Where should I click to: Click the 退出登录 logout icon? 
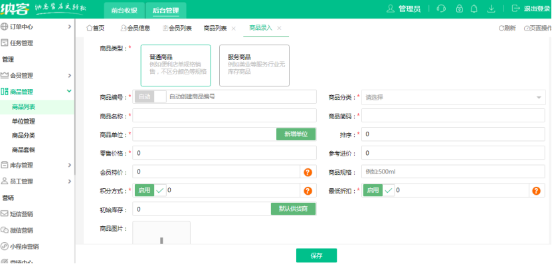515,9
